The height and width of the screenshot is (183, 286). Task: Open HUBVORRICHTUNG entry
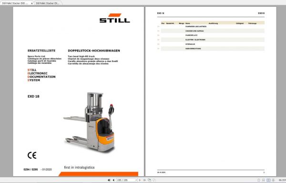193,49
